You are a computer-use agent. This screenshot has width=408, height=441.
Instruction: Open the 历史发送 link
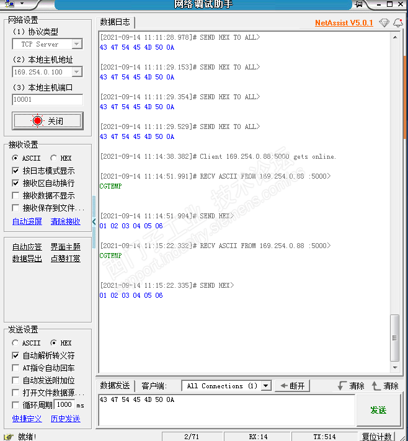66,419
